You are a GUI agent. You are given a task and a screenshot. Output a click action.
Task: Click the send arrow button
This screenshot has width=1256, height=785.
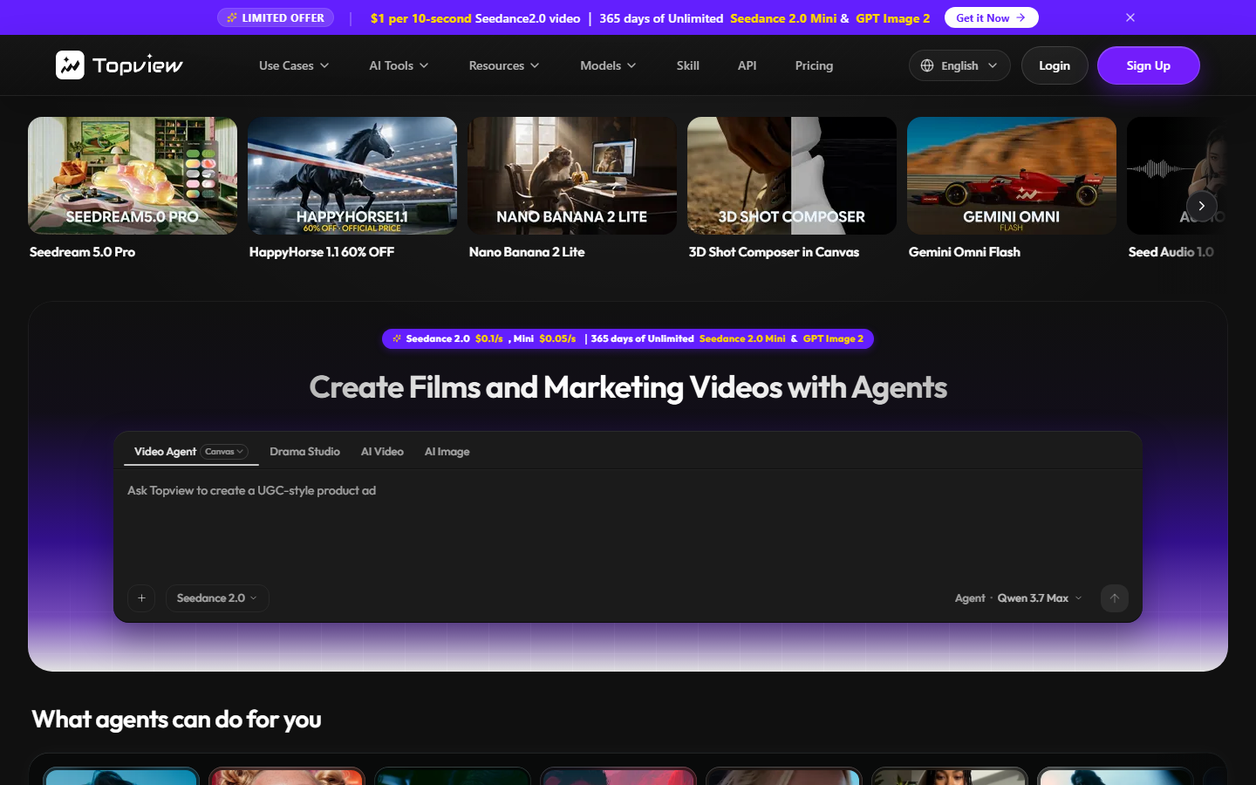point(1115,598)
